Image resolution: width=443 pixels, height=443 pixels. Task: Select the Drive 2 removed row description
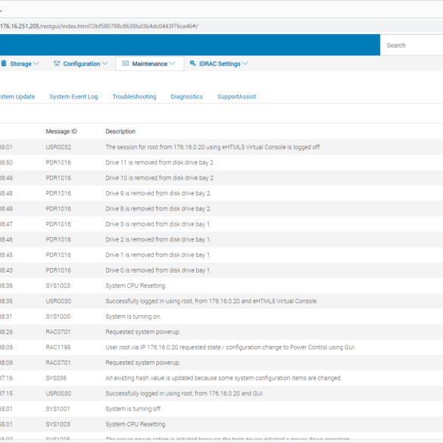(158, 239)
